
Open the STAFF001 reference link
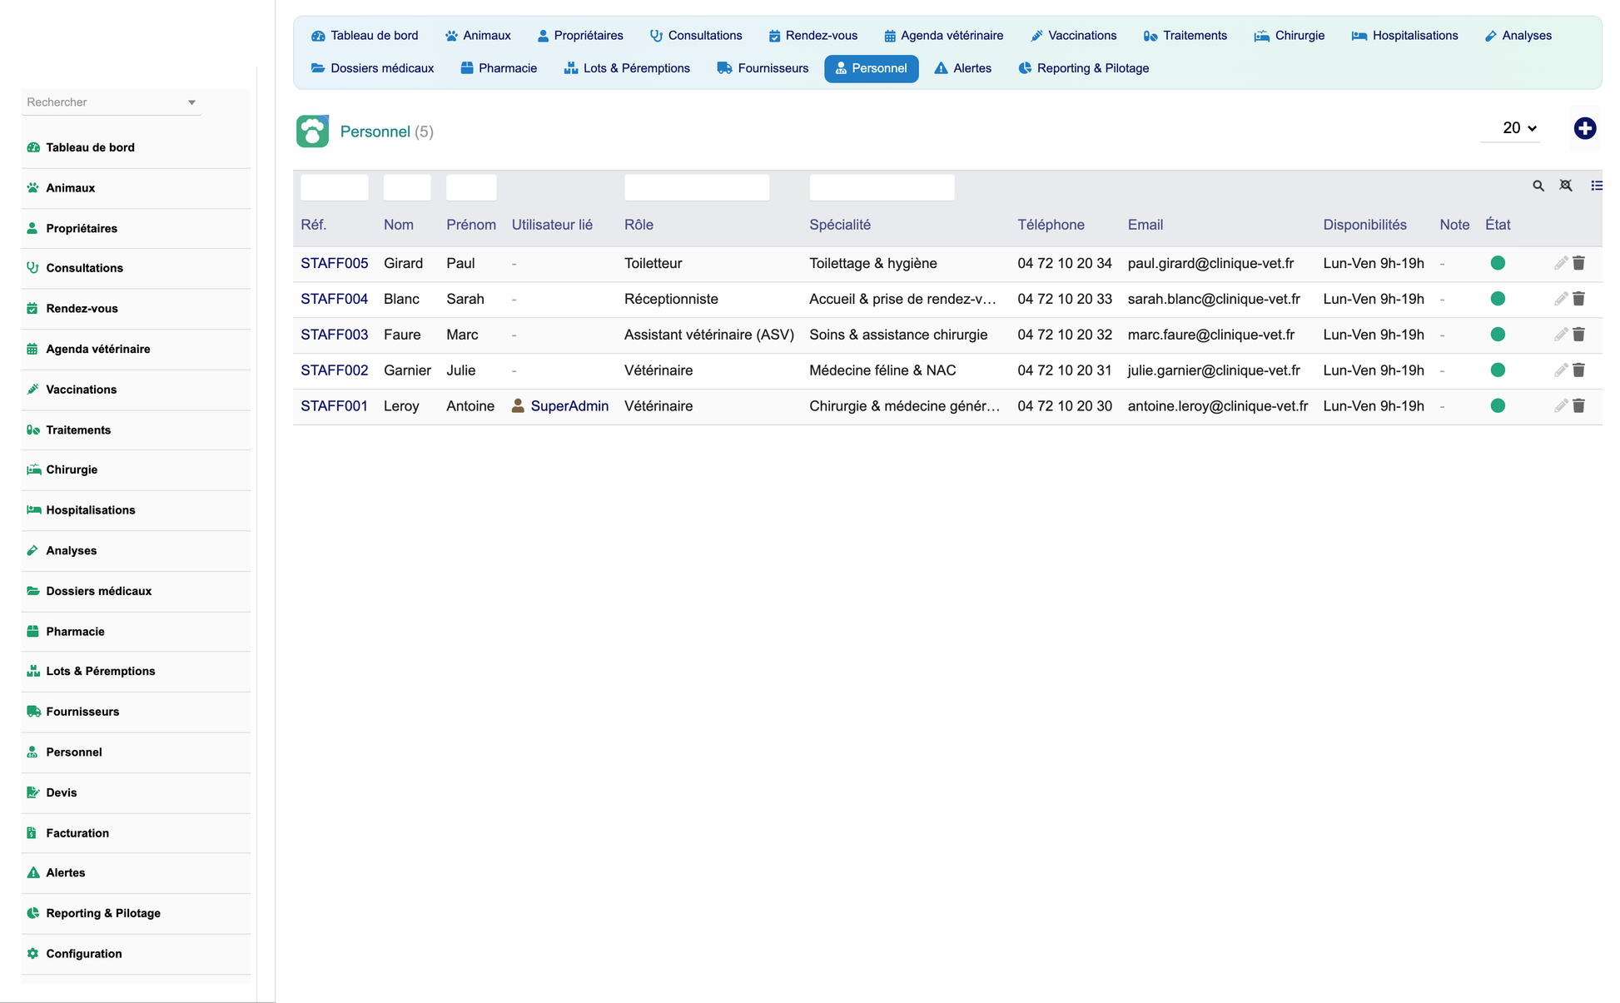(x=334, y=406)
